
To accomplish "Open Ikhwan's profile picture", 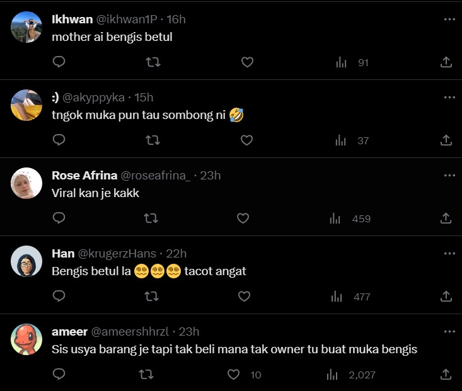I will [27, 27].
